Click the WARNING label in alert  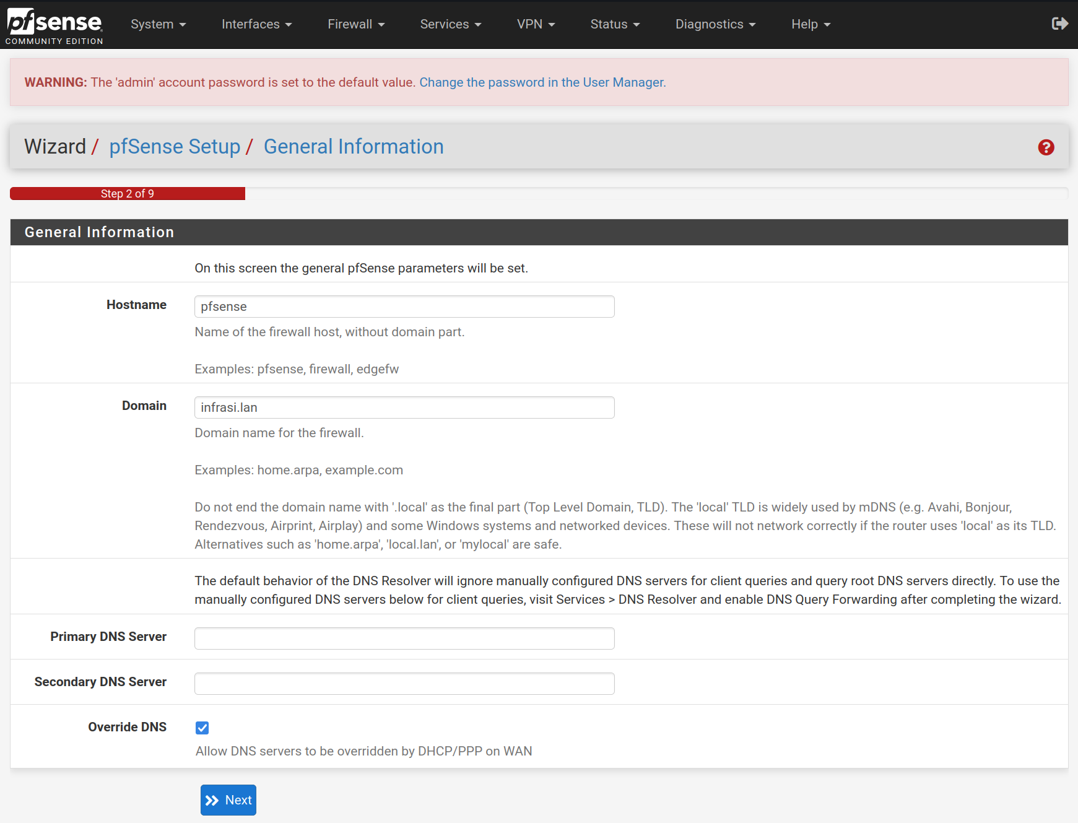click(x=56, y=82)
